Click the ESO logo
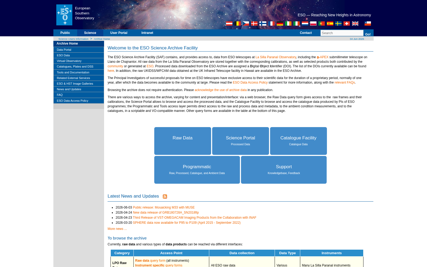This screenshot has height=267, width=427. [64, 15]
